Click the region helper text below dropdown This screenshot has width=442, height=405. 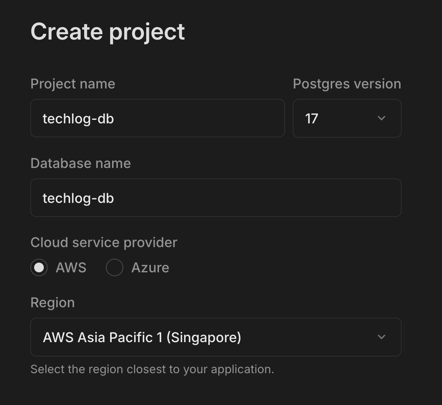point(152,369)
